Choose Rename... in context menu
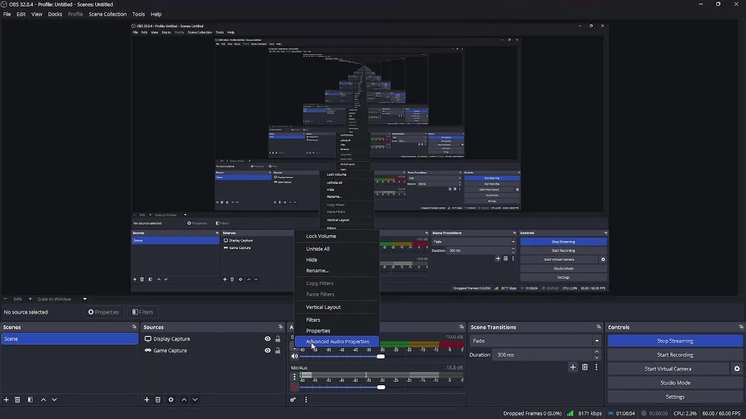This screenshot has height=419, width=746. 337,271
